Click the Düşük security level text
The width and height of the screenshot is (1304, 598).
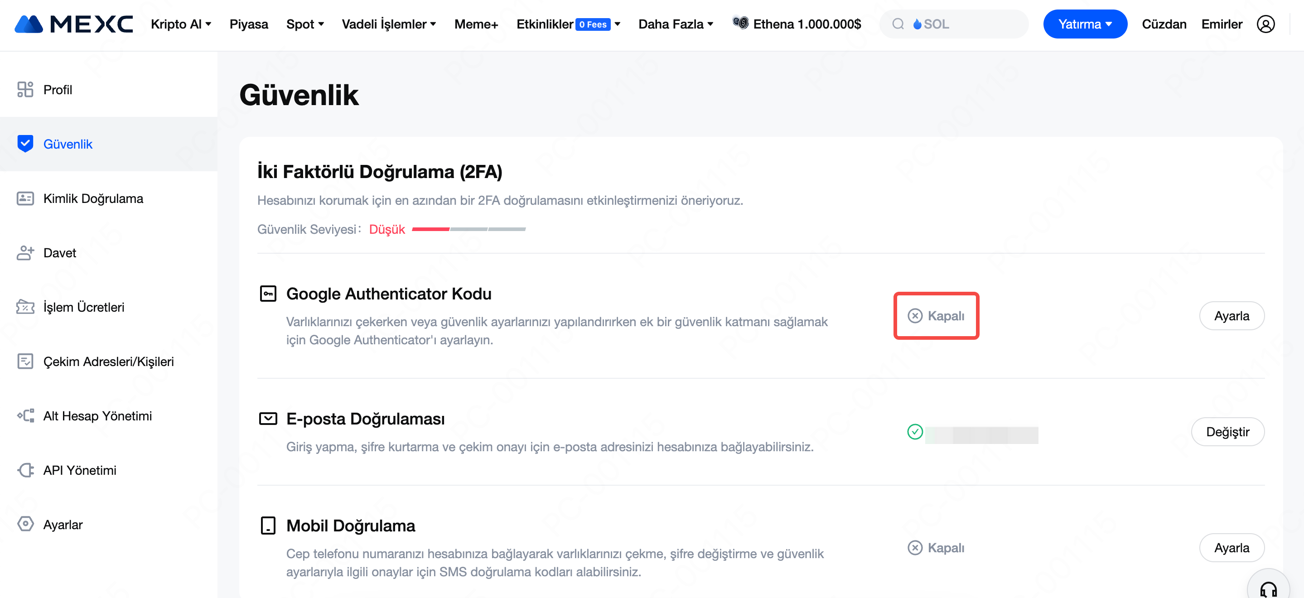(x=387, y=229)
